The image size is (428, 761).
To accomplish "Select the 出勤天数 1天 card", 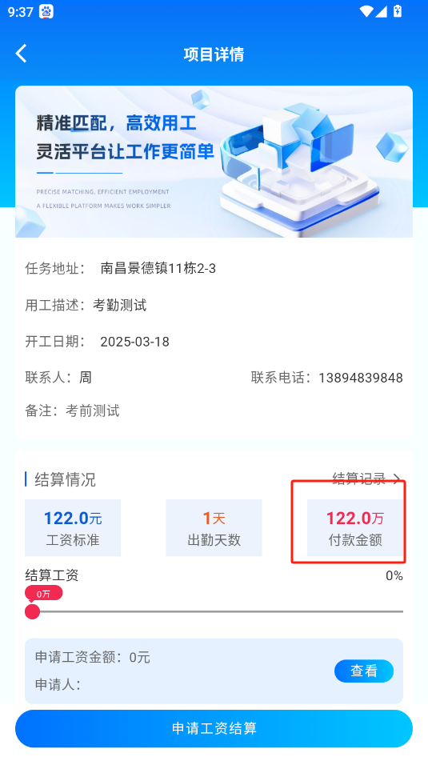I will click(214, 527).
